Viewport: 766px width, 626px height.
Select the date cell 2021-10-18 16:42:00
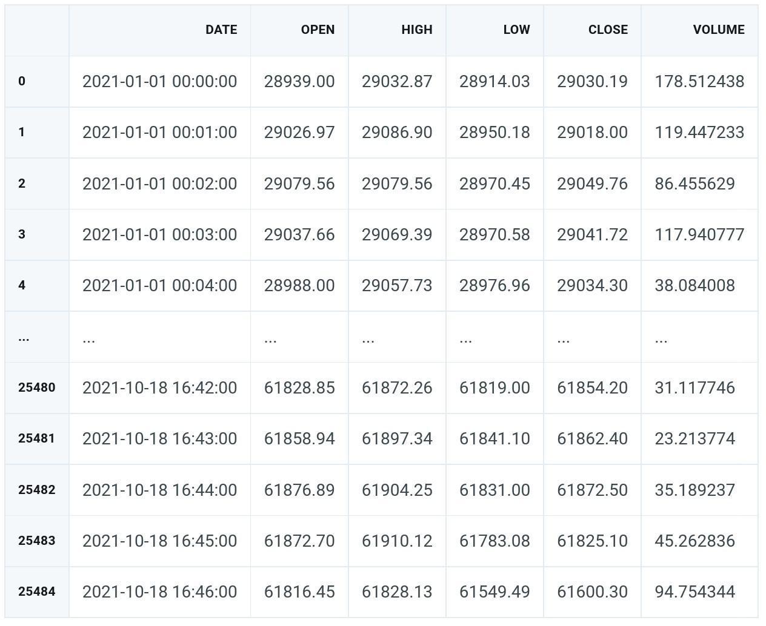[x=159, y=387]
